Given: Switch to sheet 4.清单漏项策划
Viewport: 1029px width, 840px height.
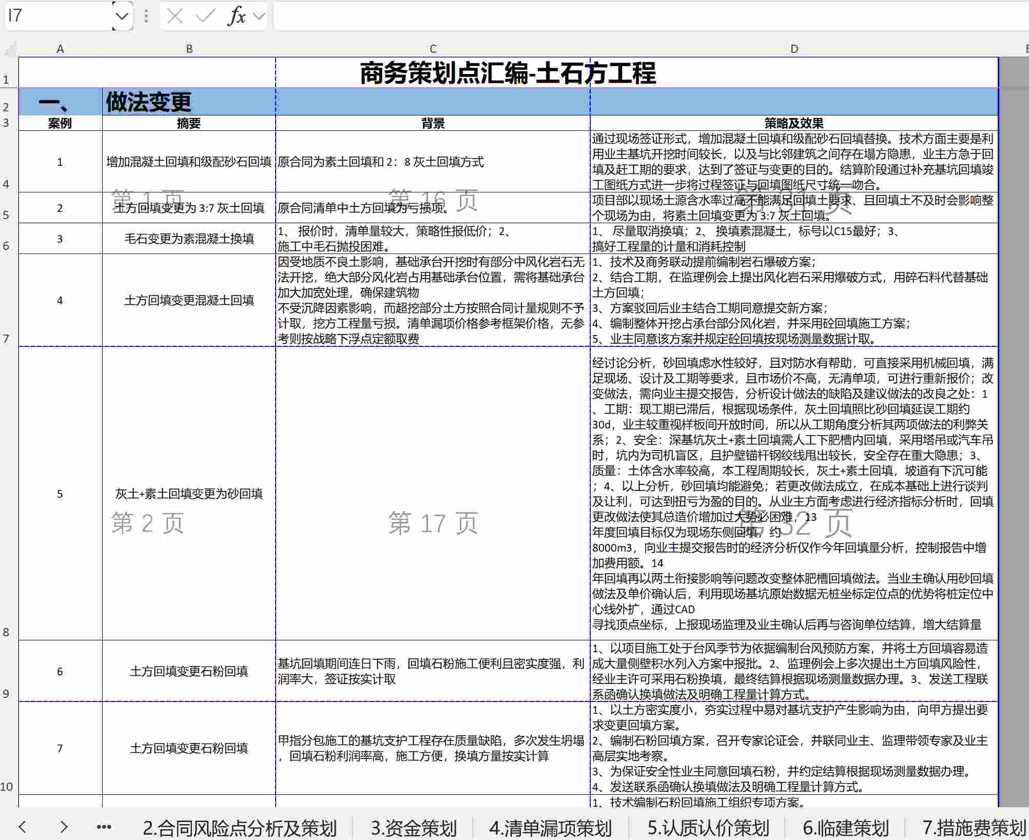Looking at the screenshot, I should [x=550, y=828].
